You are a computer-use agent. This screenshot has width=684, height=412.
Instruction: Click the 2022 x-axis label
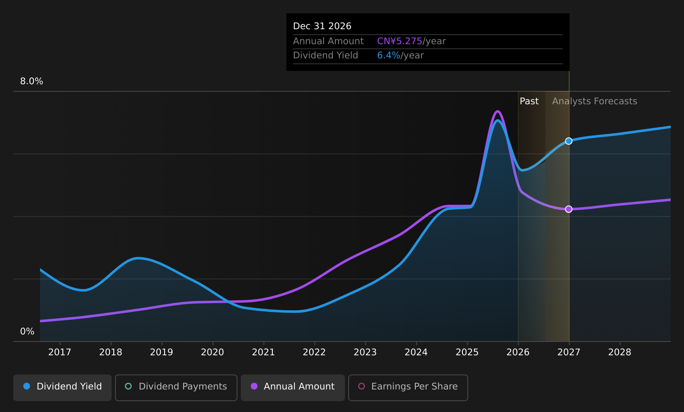(x=314, y=352)
